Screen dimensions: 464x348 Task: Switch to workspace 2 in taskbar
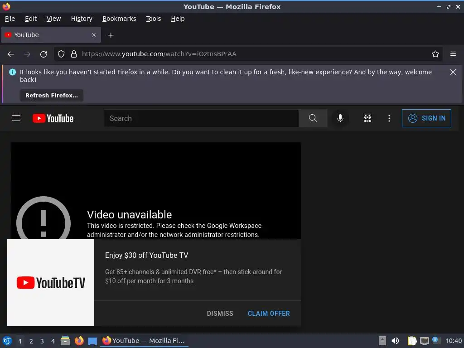pyautogui.click(x=31, y=341)
